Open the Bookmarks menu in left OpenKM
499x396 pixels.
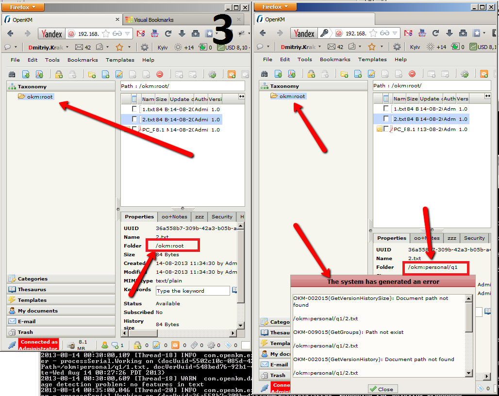pyautogui.click(x=83, y=60)
